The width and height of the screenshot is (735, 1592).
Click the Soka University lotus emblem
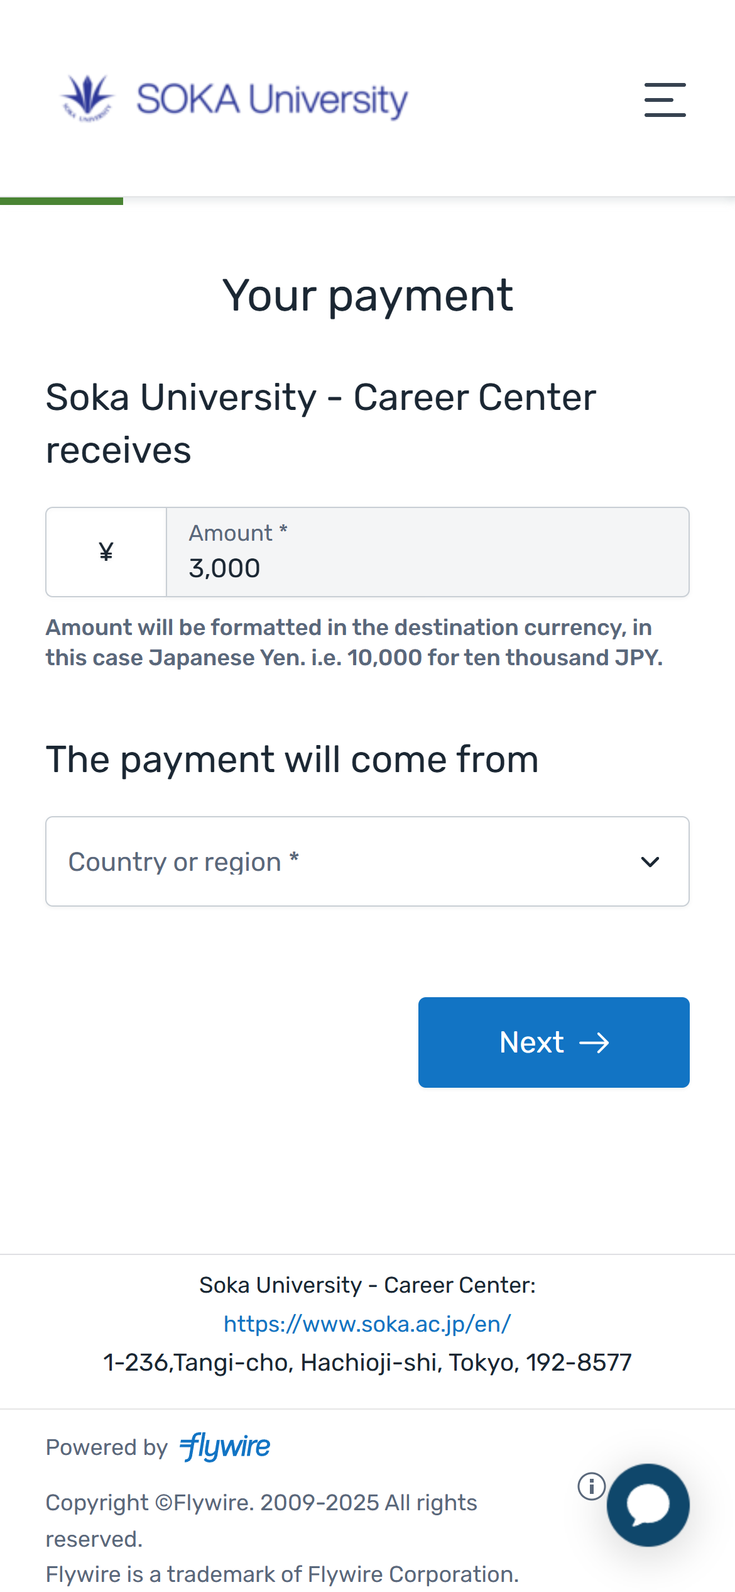pos(88,97)
